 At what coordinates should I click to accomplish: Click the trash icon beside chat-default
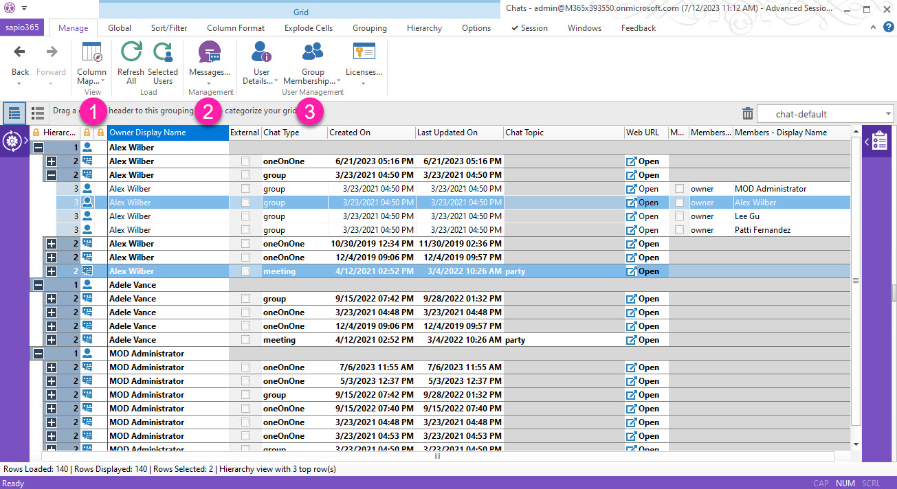point(748,114)
